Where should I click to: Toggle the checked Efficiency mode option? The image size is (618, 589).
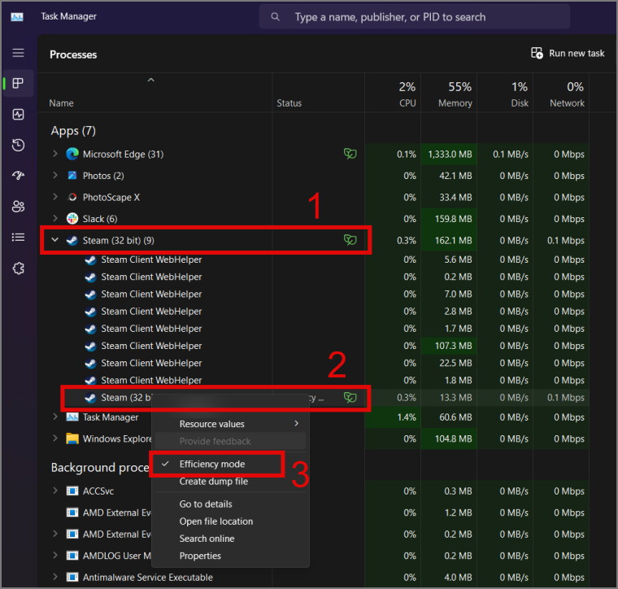pos(217,464)
